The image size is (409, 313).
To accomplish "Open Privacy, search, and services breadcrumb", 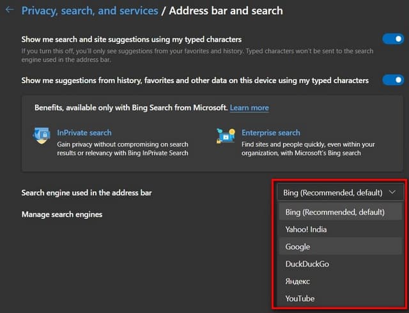I will 89,11.
